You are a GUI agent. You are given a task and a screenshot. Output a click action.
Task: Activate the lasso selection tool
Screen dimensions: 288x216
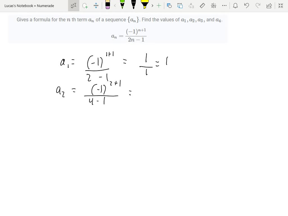coord(85,5)
